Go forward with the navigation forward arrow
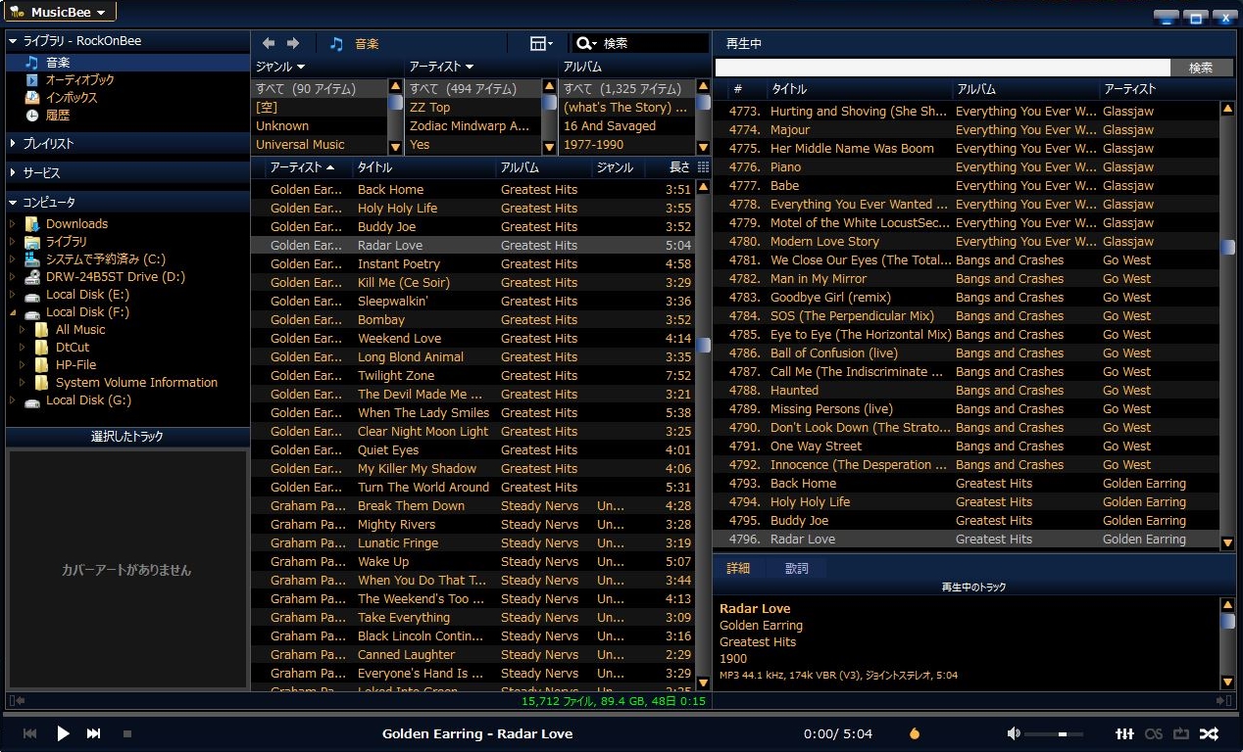 pos(293,43)
